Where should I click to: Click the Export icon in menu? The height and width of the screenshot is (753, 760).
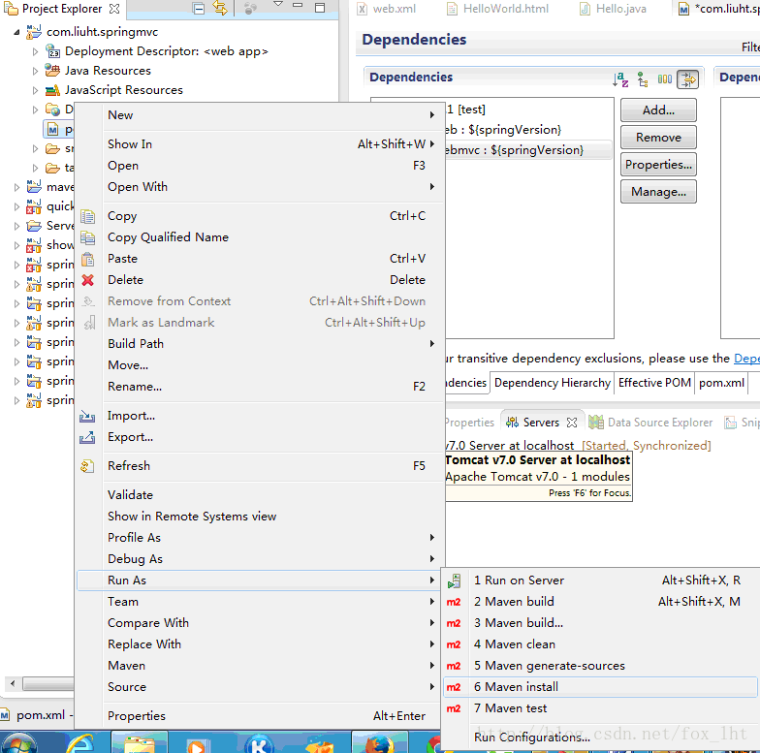(87, 437)
